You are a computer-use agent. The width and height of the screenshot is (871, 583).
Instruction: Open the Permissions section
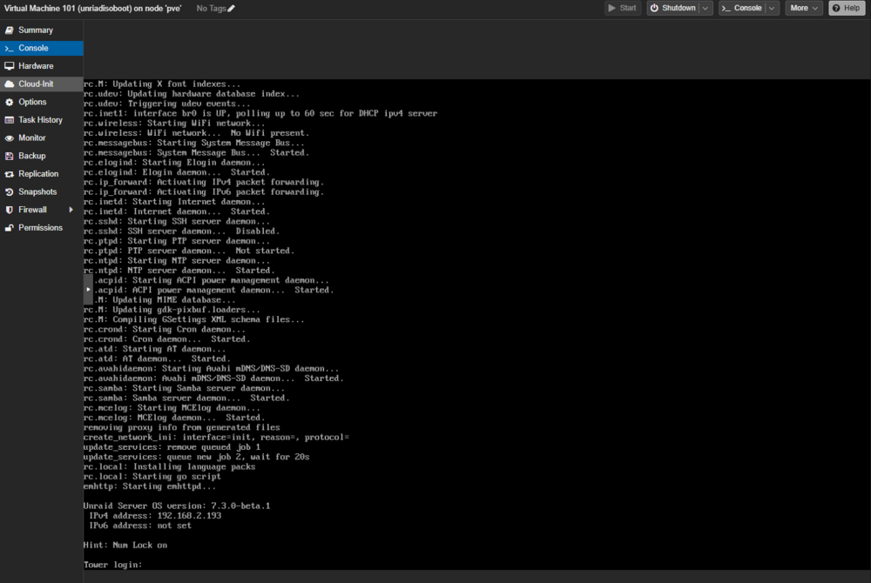point(42,228)
